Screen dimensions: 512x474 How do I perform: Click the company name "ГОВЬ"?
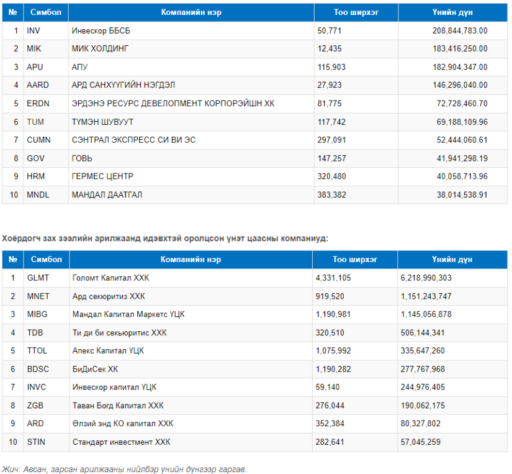(x=82, y=158)
